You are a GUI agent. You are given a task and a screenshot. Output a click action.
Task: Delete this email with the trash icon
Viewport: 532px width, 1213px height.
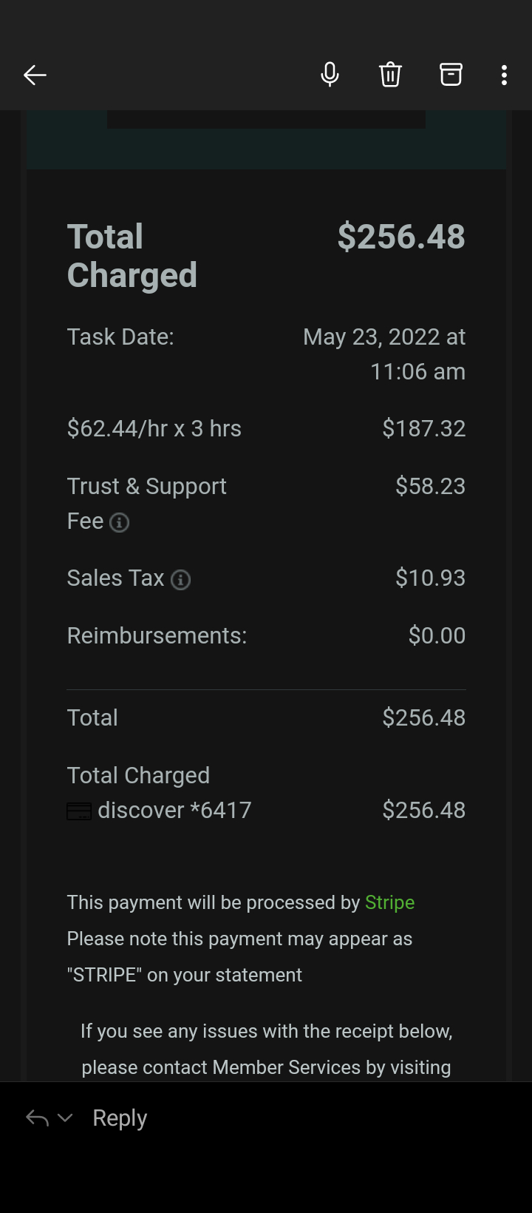pyautogui.click(x=390, y=75)
